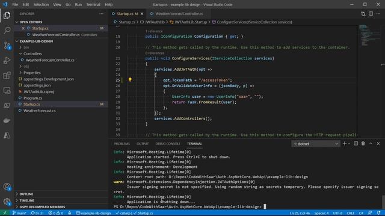Open the terminal selector dropdown 1: dotnet
385x216 pixels.
(x=315, y=144)
